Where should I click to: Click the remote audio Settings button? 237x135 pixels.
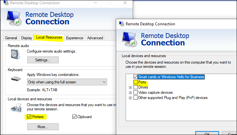(x=43, y=60)
